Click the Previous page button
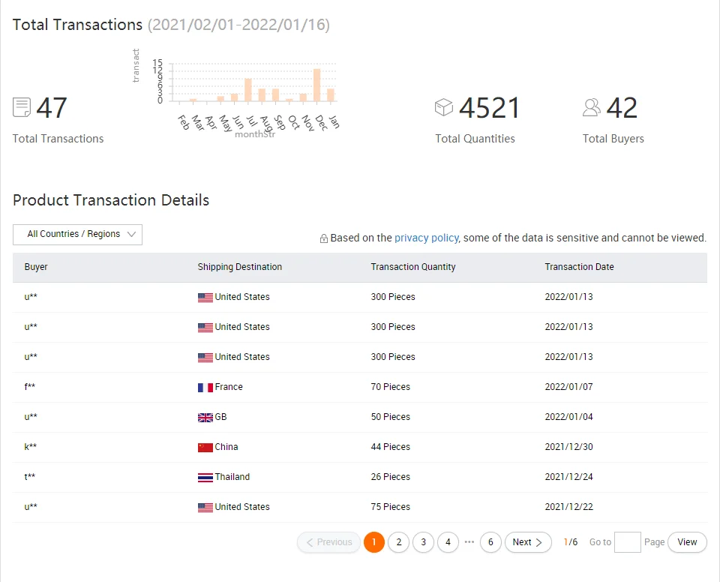720x582 pixels. click(328, 542)
